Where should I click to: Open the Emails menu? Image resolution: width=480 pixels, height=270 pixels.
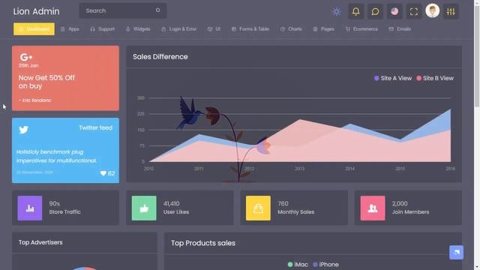[400, 29]
